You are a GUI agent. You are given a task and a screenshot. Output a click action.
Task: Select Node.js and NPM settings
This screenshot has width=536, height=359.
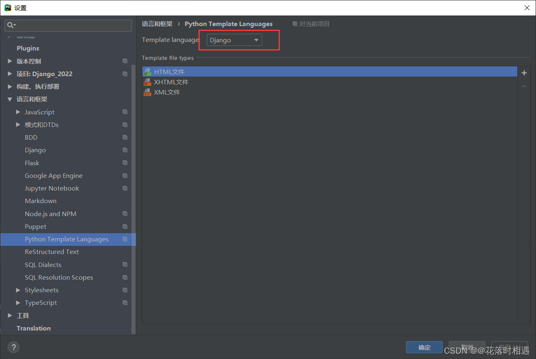[50, 214]
